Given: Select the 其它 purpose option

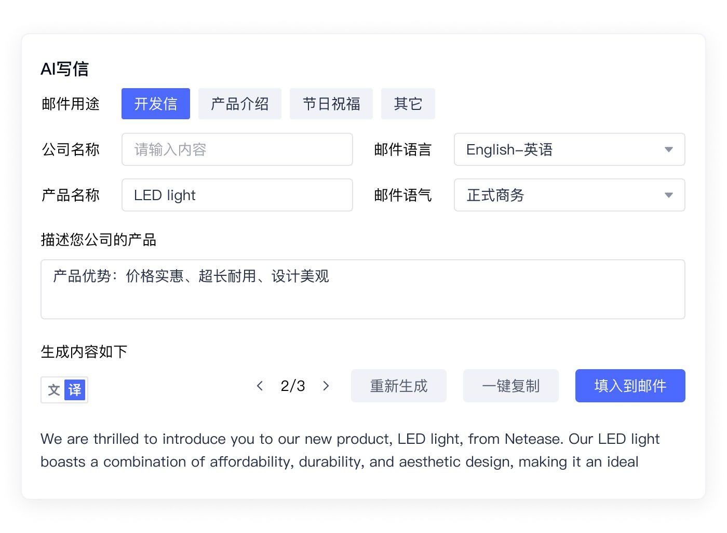Looking at the screenshot, I should pyautogui.click(x=408, y=104).
